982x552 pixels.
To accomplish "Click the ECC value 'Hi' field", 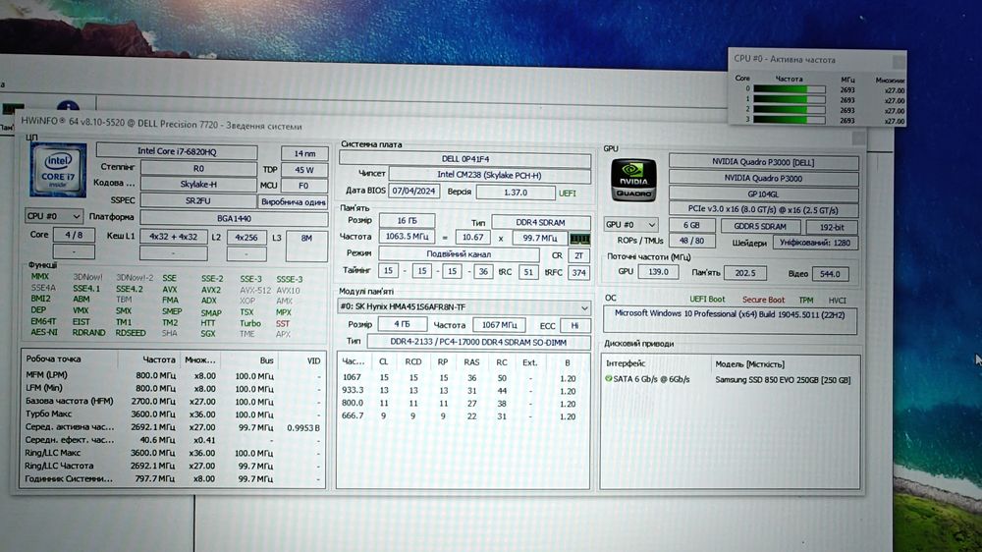I will pos(574,326).
